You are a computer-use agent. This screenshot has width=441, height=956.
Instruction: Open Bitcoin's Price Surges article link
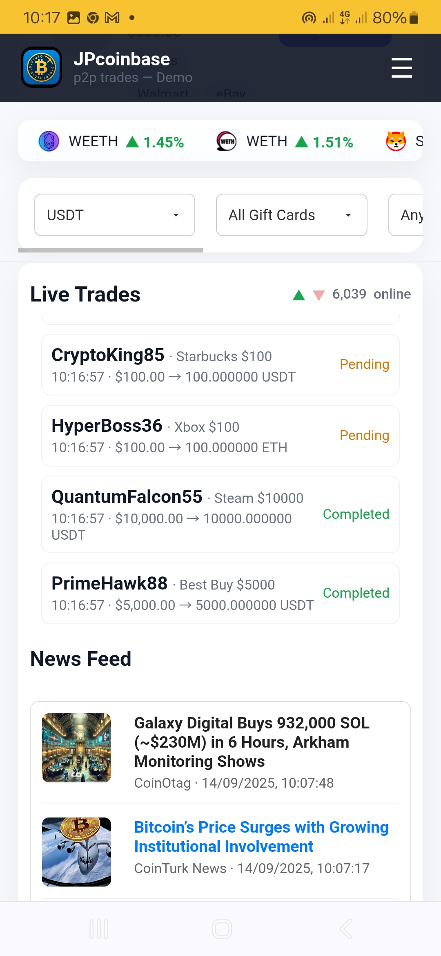pos(261,836)
